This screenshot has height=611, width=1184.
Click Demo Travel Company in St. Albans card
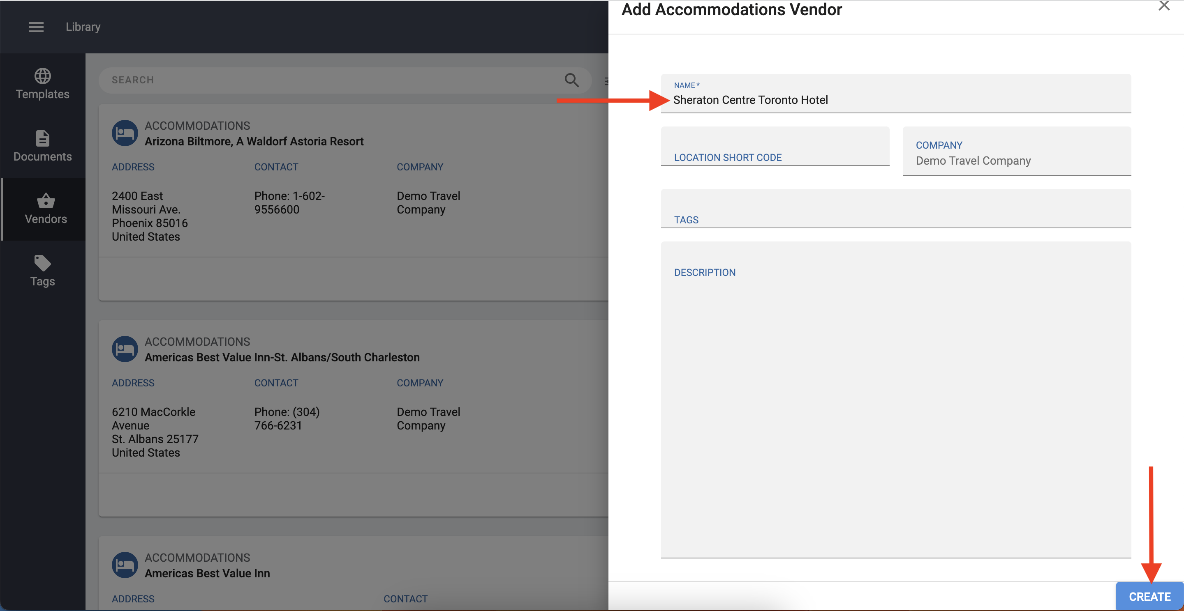click(428, 419)
